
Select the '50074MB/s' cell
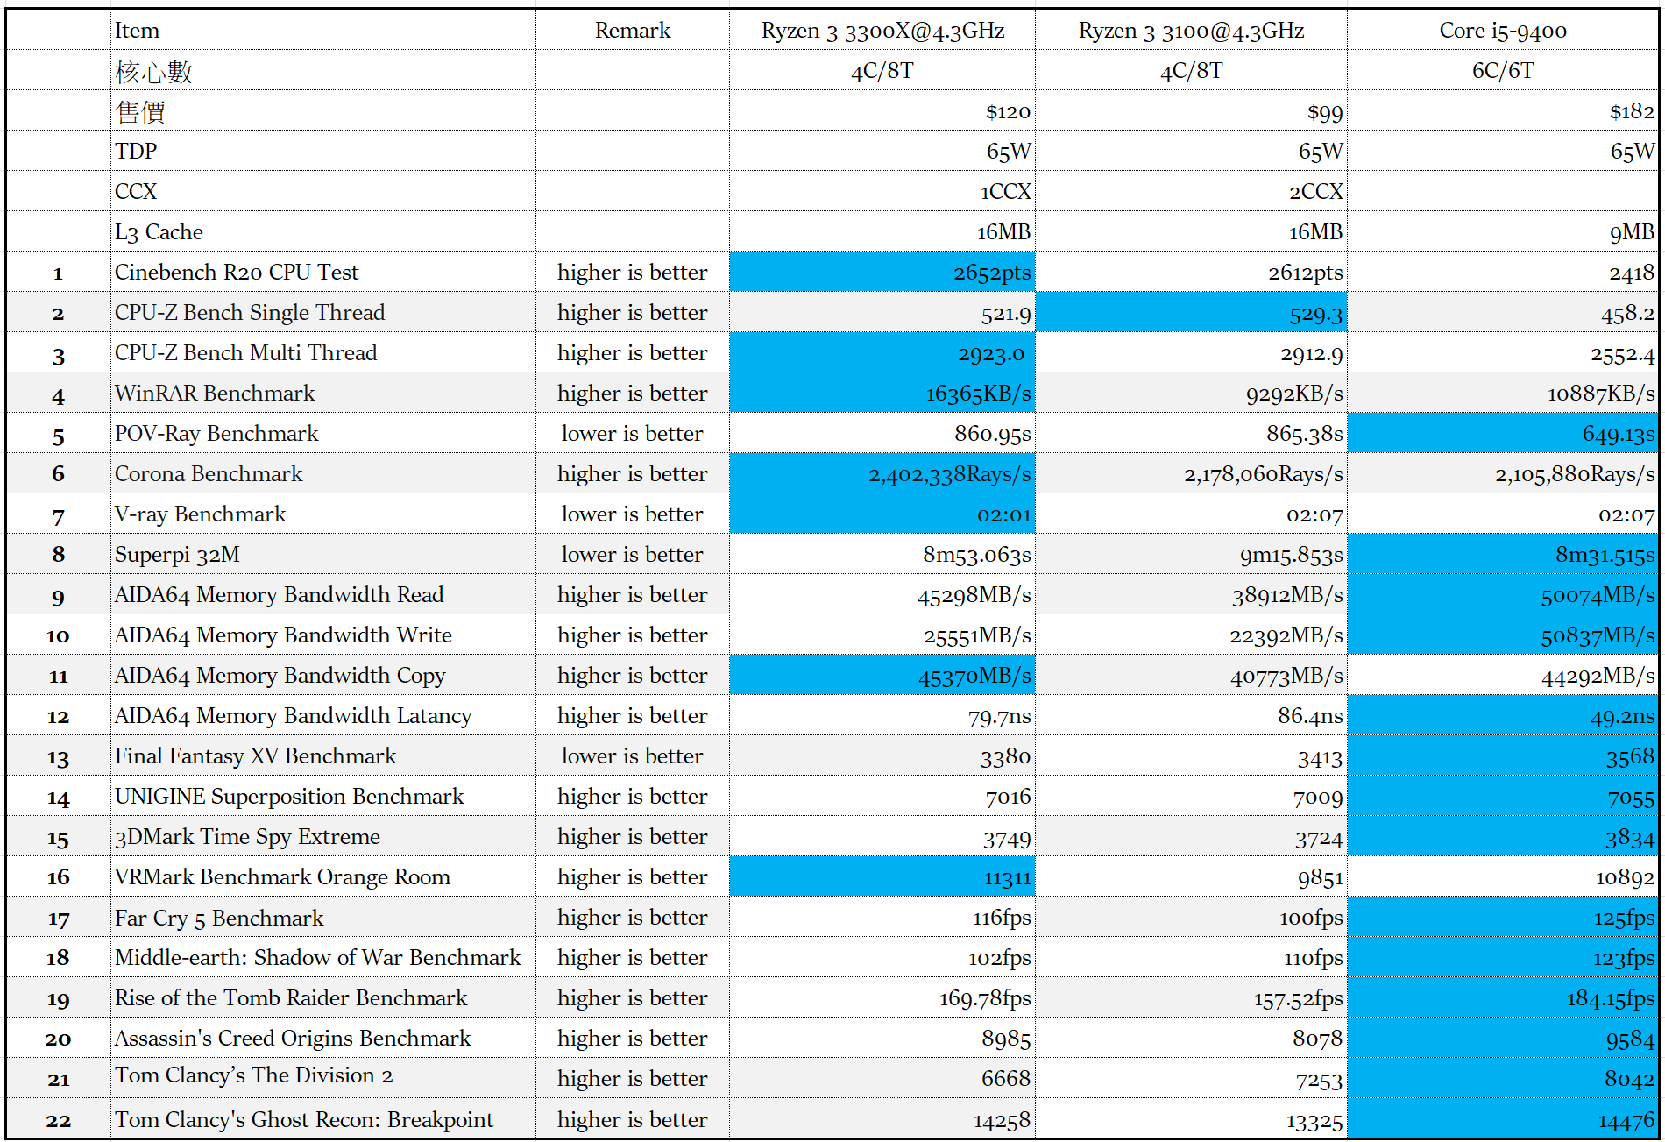pos(1503,594)
